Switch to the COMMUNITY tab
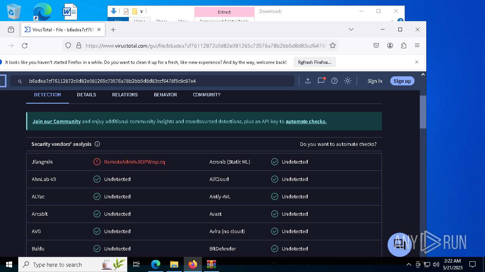Screen dimensions: 485x272 point(207,95)
